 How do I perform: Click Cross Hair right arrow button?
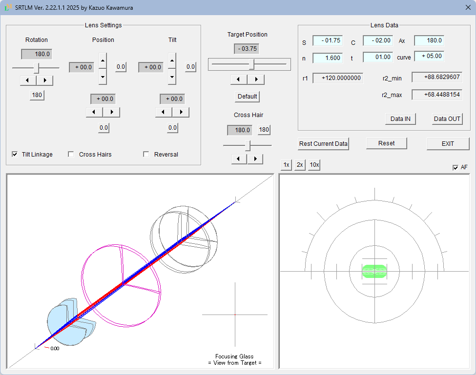click(255, 159)
